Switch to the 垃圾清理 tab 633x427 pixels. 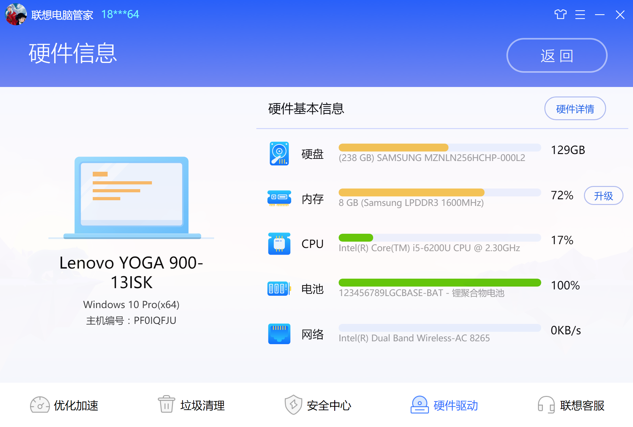(x=191, y=405)
